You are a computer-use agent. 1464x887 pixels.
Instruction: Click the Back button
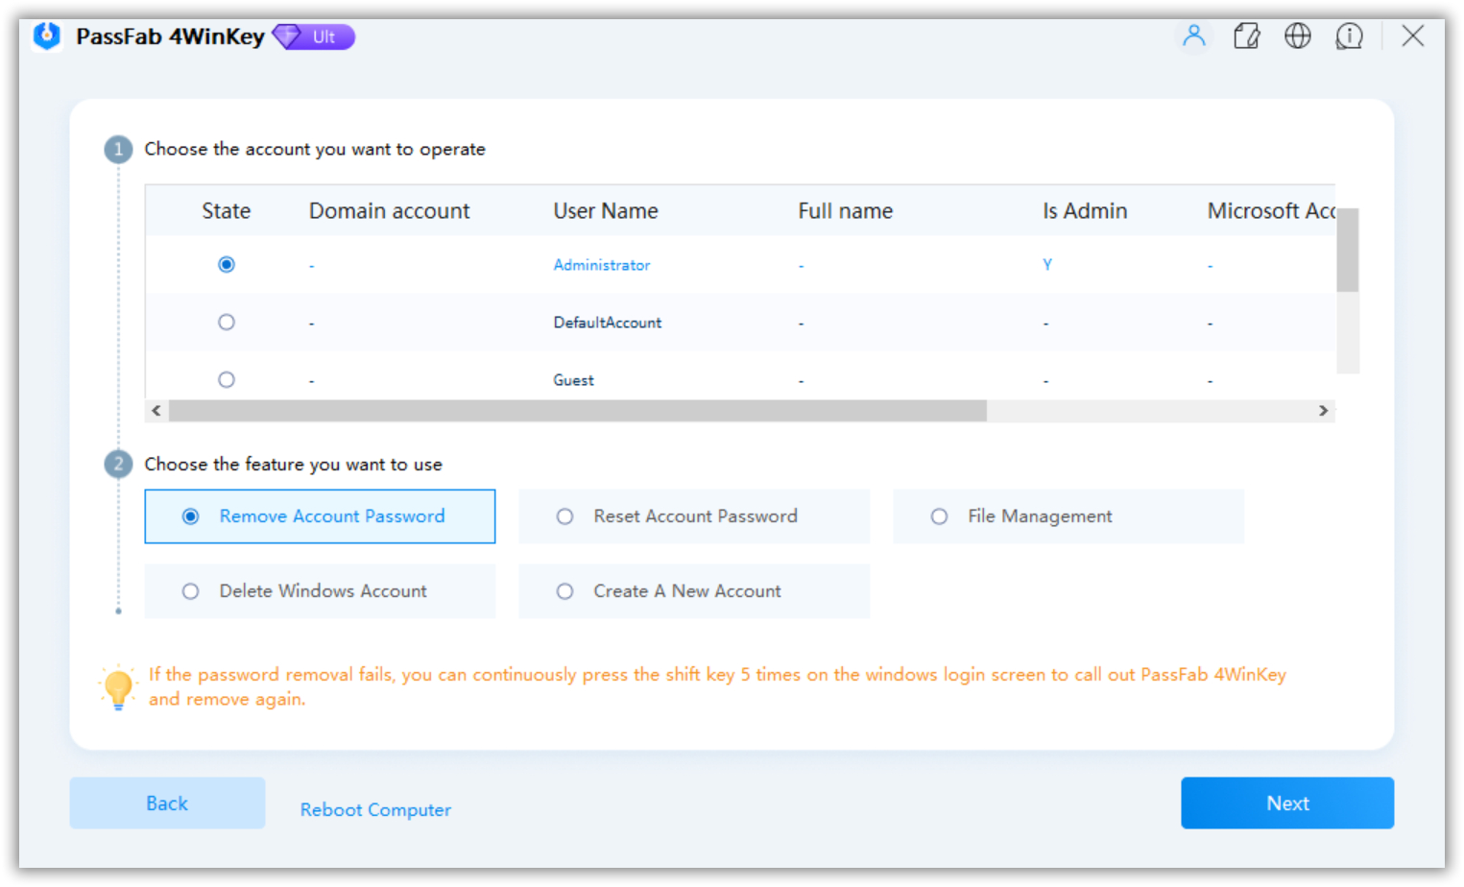point(166,803)
